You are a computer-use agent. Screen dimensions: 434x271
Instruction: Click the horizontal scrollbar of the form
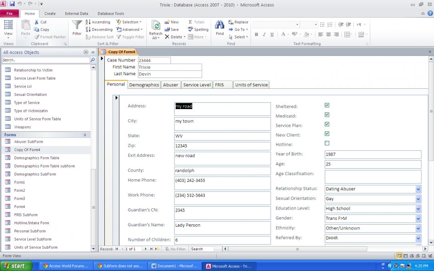pos(297,249)
